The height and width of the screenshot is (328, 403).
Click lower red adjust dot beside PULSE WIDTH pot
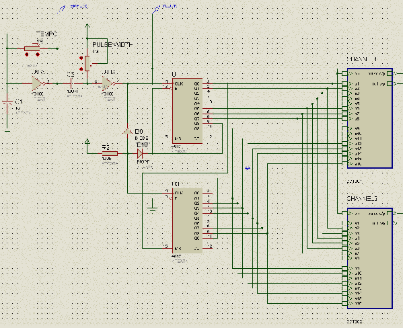click(x=81, y=69)
